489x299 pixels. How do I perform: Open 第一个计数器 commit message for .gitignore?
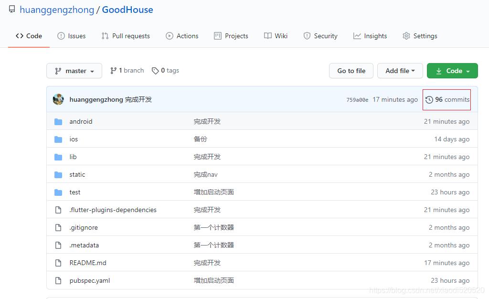(213, 228)
